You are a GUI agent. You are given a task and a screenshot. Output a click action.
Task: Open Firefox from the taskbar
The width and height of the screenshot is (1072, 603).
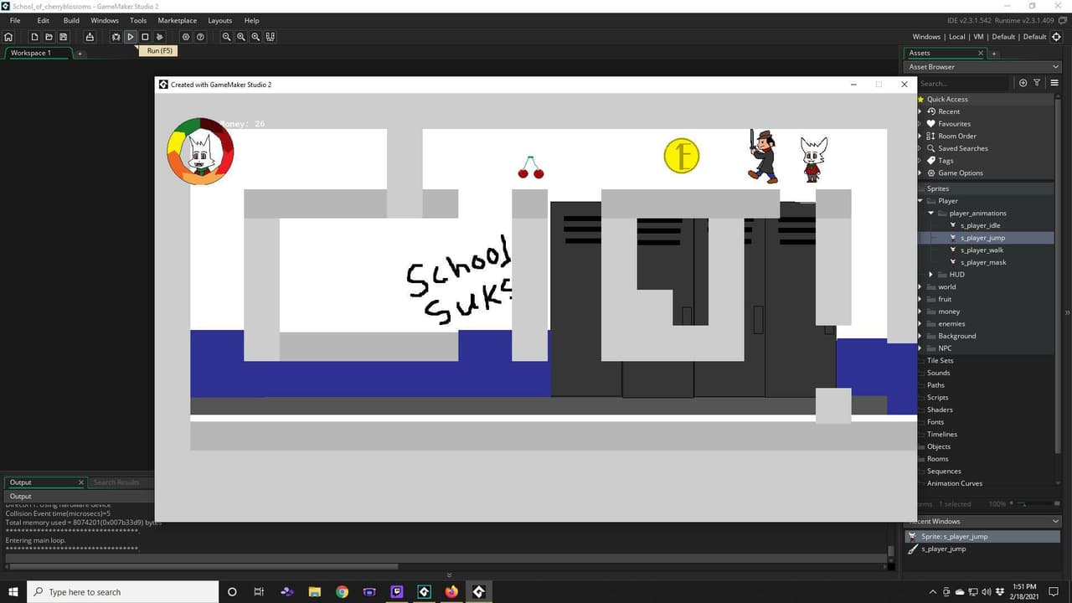pyautogui.click(x=451, y=592)
